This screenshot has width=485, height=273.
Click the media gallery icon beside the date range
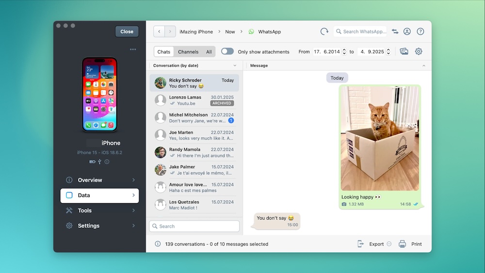[404, 51]
